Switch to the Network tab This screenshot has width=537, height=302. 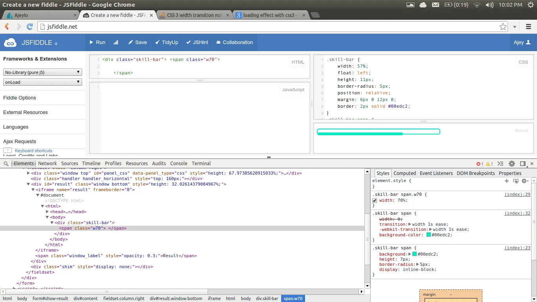(48, 164)
